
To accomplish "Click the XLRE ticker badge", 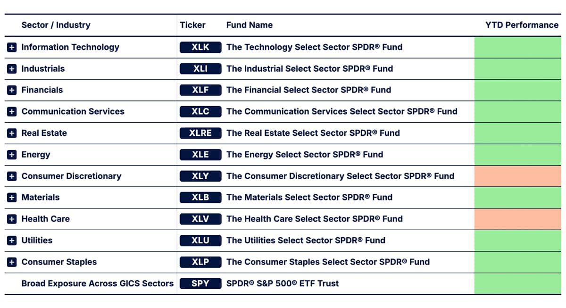I will point(200,133).
